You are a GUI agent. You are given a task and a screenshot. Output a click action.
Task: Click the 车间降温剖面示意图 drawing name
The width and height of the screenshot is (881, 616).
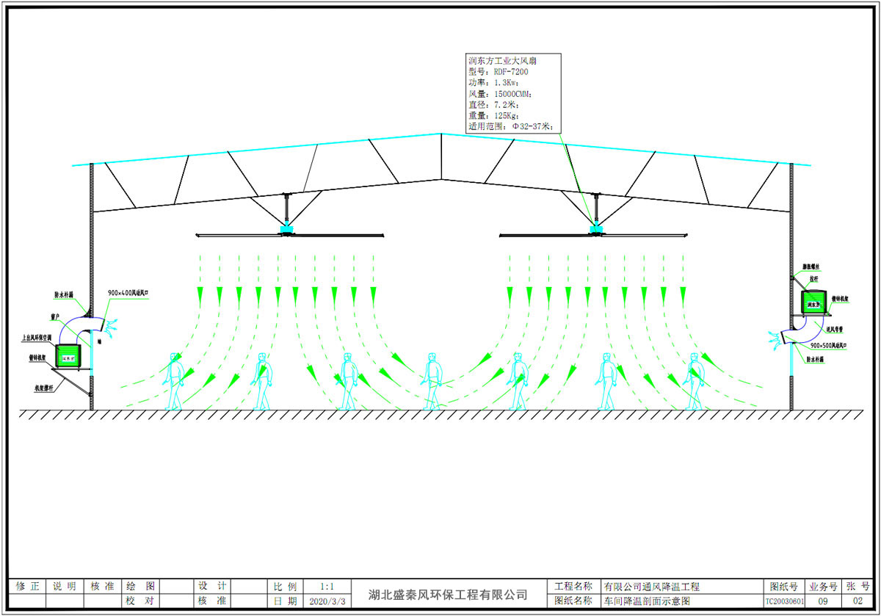[x=646, y=601]
